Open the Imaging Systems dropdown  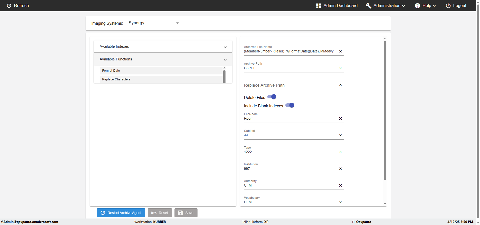(x=153, y=23)
